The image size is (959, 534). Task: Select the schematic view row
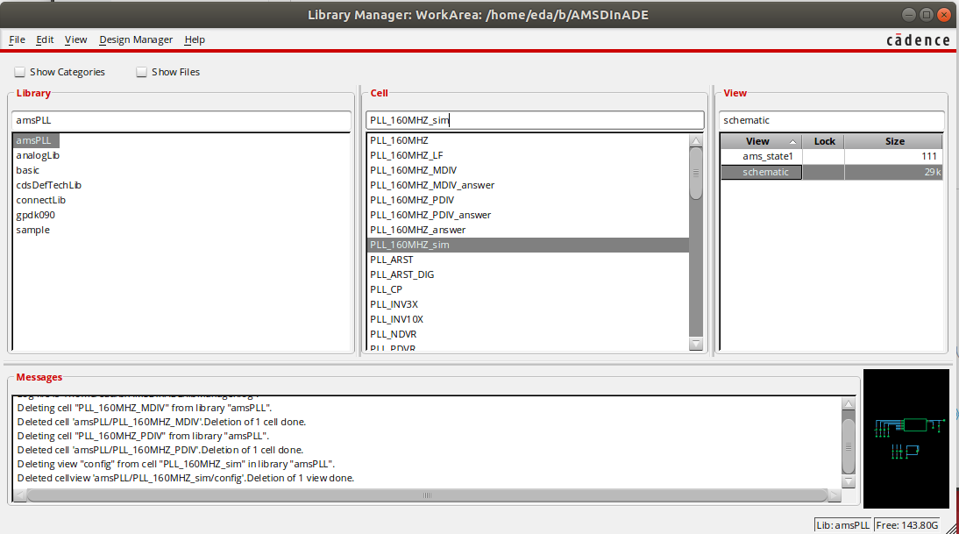pyautogui.click(x=832, y=173)
